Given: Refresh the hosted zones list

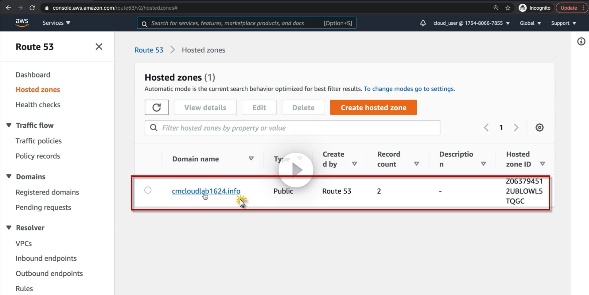Looking at the screenshot, I should [157, 107].
